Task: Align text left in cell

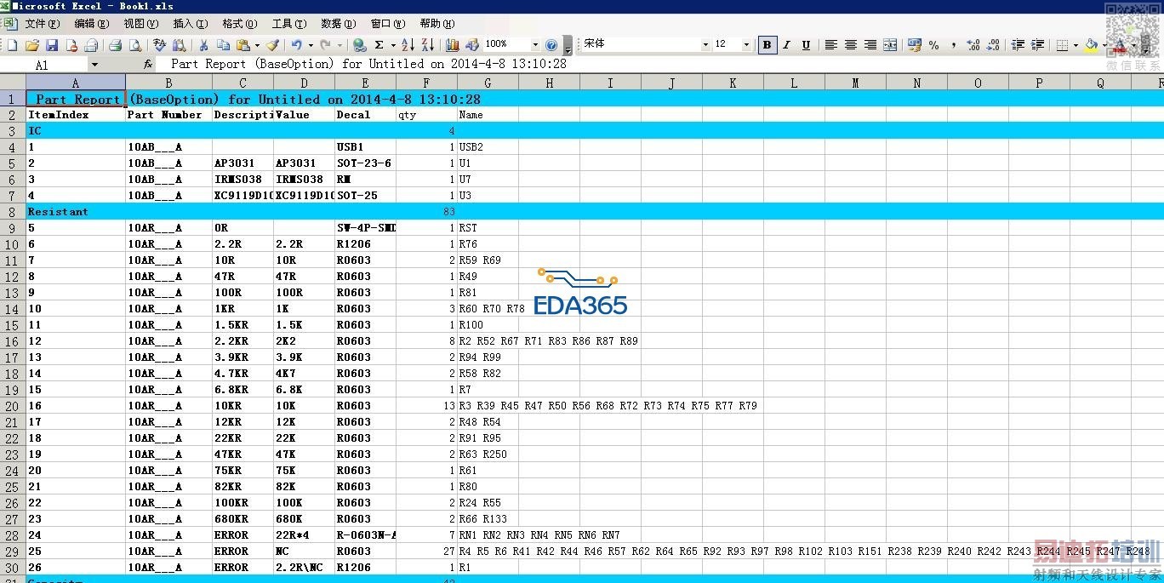Action: (830, 44)
